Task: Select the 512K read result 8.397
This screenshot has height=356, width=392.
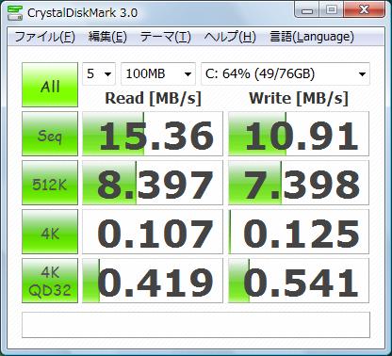Action: (153, 183)
